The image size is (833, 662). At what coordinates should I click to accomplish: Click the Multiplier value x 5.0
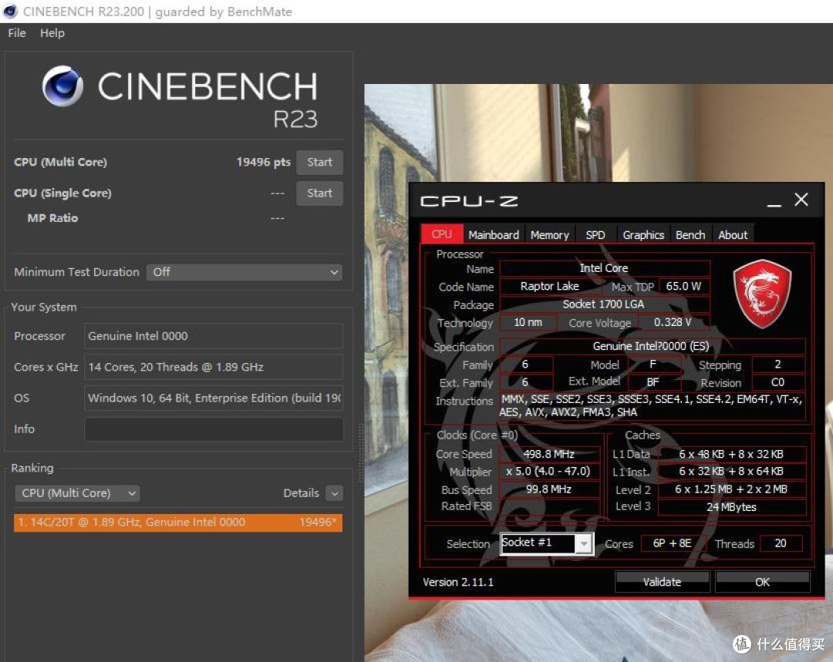[x=549, y=472]
